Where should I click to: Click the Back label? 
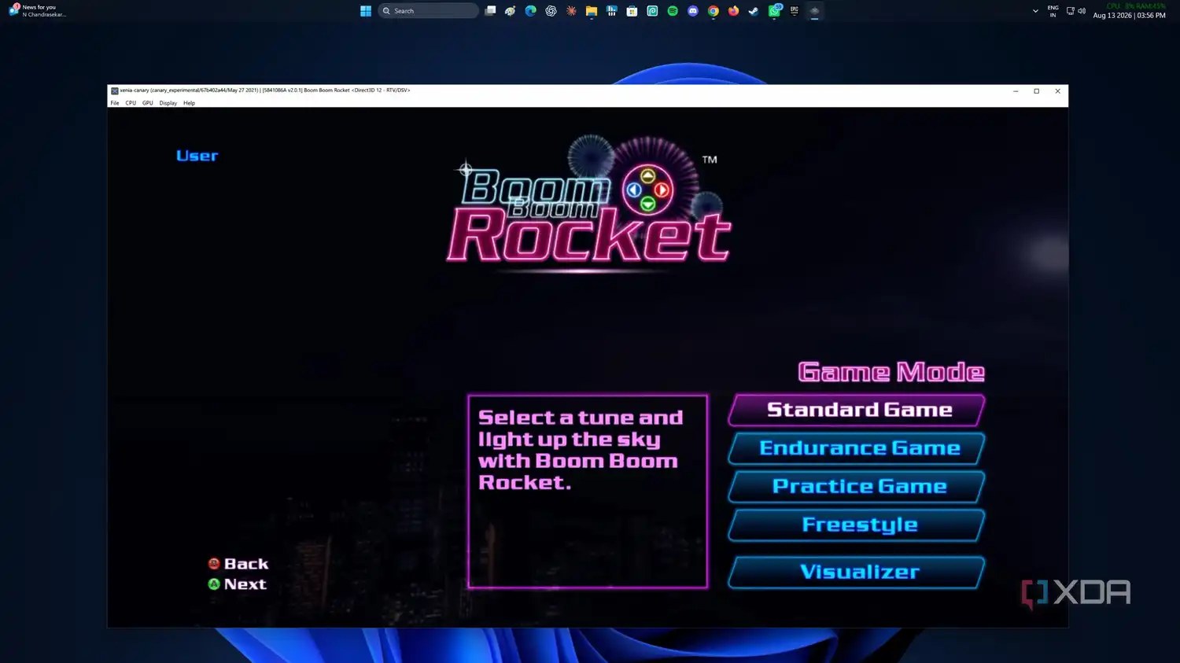click(246, 564)
